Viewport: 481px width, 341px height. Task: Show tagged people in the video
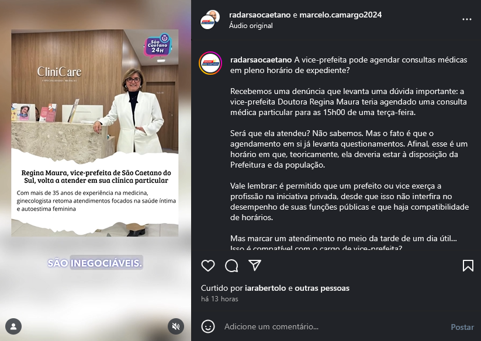click(13, 326)
